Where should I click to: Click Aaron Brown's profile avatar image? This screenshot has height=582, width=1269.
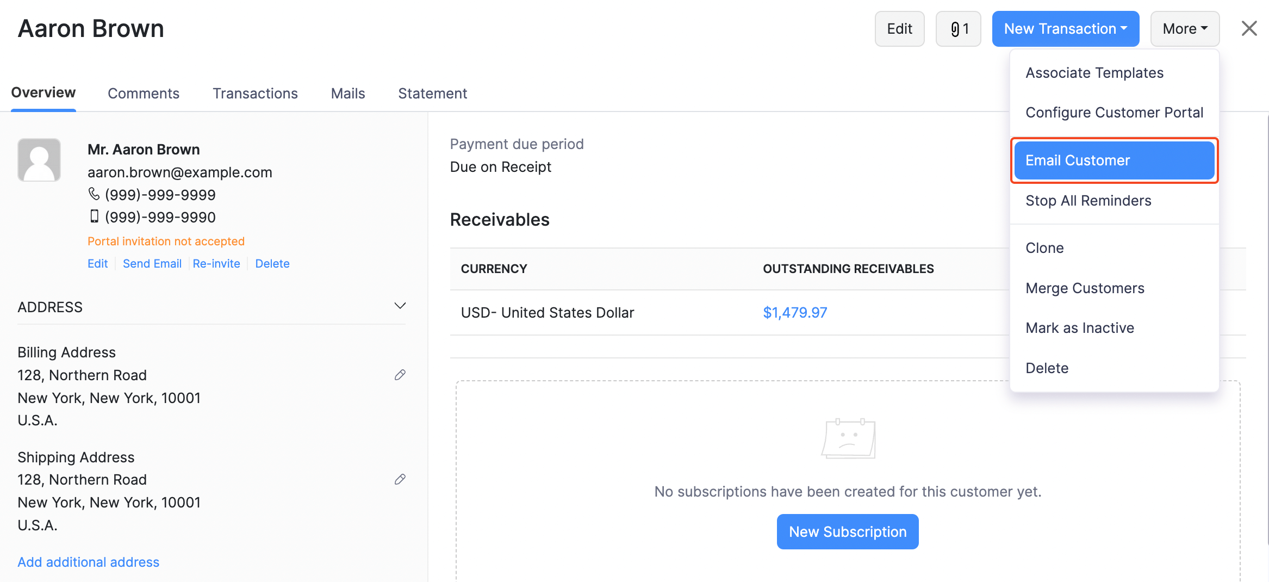point(39,160)
